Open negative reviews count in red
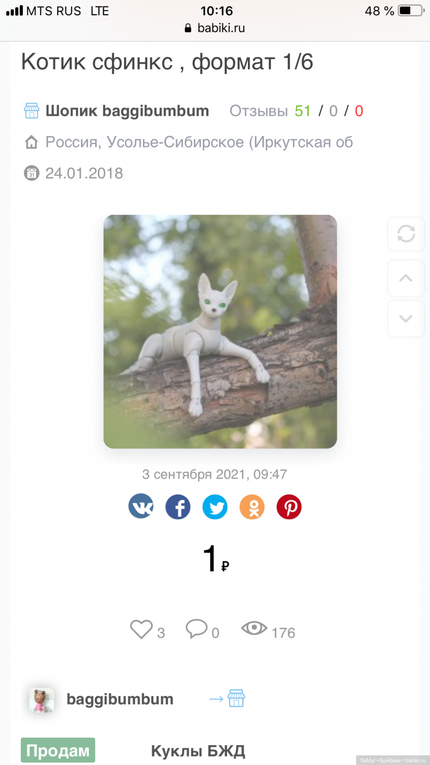 [359, 111]
